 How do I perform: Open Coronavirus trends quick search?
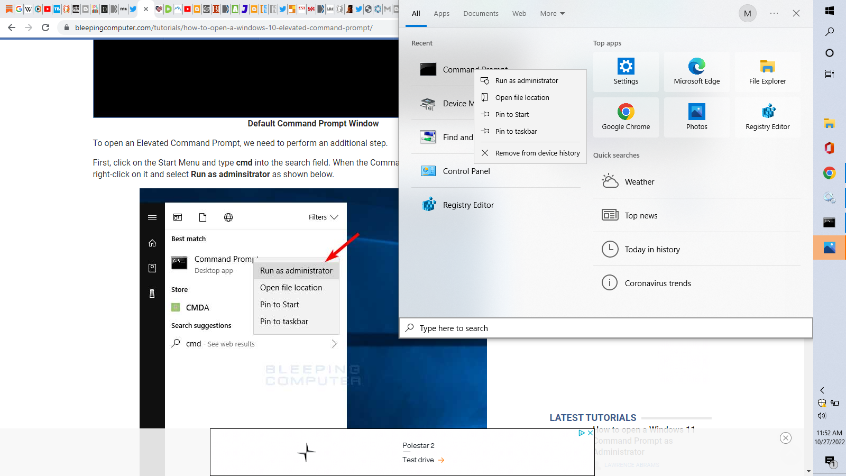pyautogui.click(x=697, y=283)
